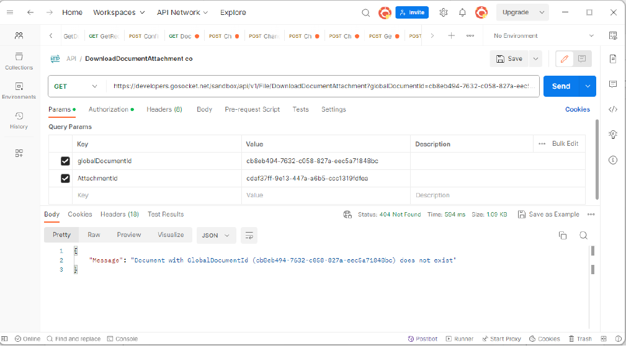Open the notifications bell
This screenshot has width=626, height=348.
click(462, 12)
